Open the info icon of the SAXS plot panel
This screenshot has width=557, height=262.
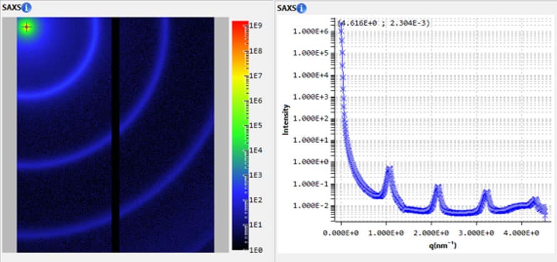(302, 8)
